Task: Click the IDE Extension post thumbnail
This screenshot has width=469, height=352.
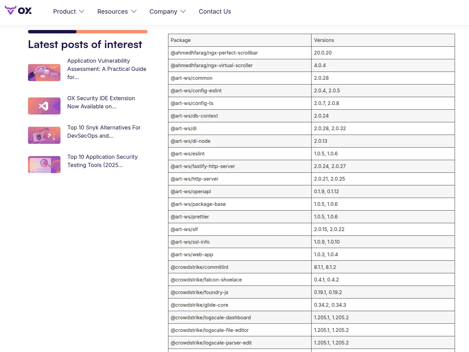Action: point(44,106)
